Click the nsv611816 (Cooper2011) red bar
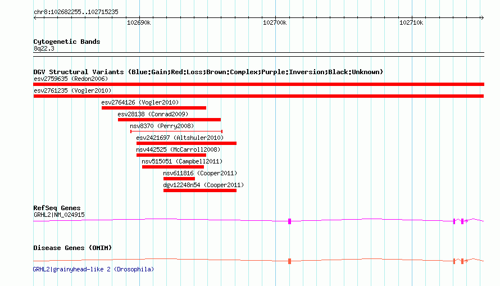500x286 pixels. (179, 179)
